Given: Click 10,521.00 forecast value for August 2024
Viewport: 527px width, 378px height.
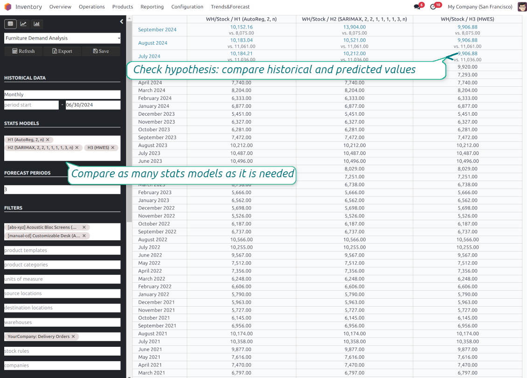Looking at the screenshot, I should click(354, 40).
